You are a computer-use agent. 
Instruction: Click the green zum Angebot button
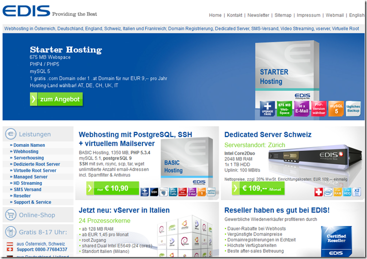coord(56,99)
